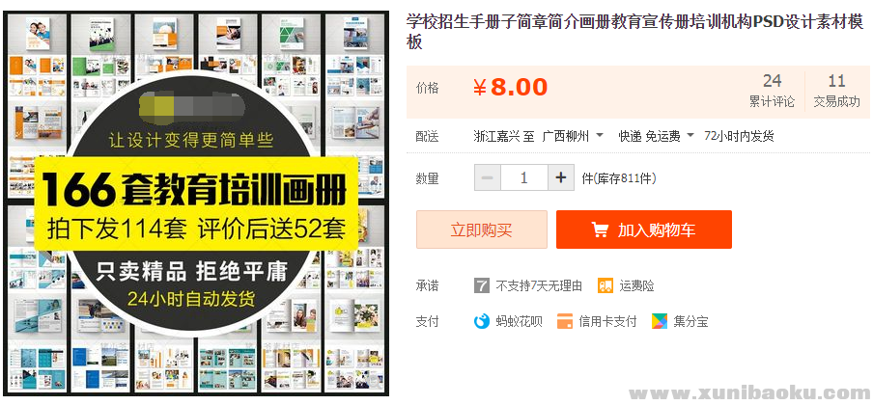Click the blue 蚂蚁花呗 icon
Viewport: 873px width, 405px height.
click(x=482, y=321)
